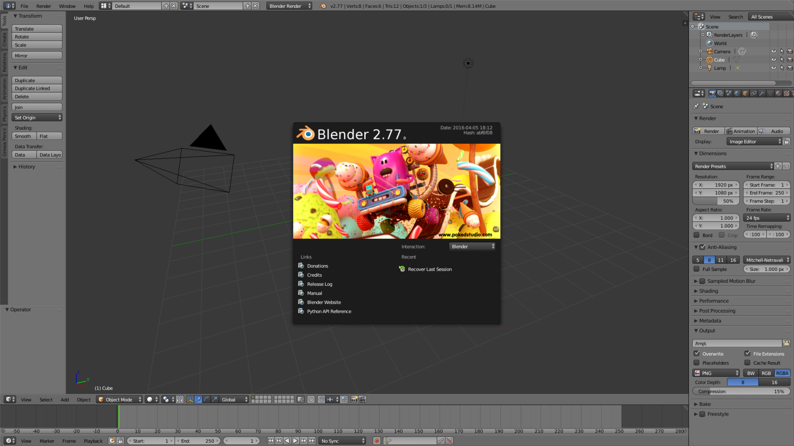This screenshot has height=446, width=794.
Task: Click the snap to magnet icon
Action: click(321, 399)
